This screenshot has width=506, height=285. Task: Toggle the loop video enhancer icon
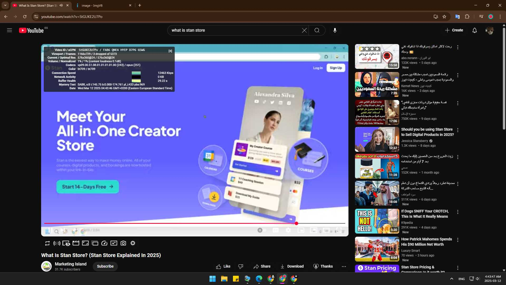(x=47, y=243)
